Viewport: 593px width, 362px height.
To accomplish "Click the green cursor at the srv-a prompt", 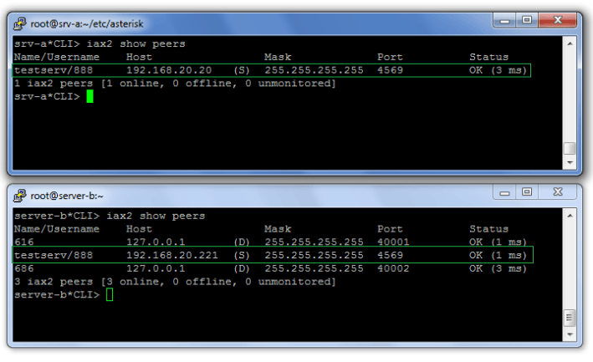I will click(89, 96).
